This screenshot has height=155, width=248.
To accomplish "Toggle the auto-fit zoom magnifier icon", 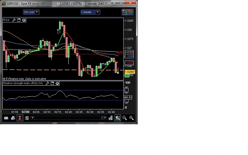I will click(x=117, y=118).
